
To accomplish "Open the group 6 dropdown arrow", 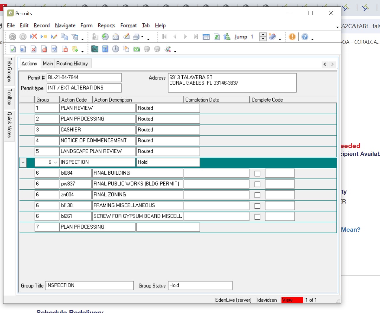I will [x=55, y=162].
